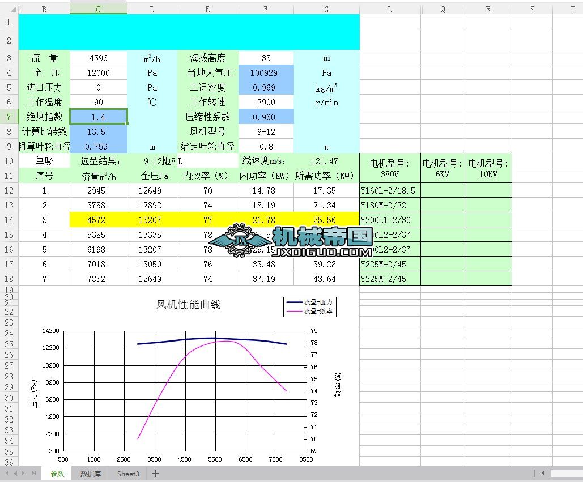The height and width of the screenshot is (482, 583).
Task: Click 电机型号 10KV header cell
Action: coord(488,168)
